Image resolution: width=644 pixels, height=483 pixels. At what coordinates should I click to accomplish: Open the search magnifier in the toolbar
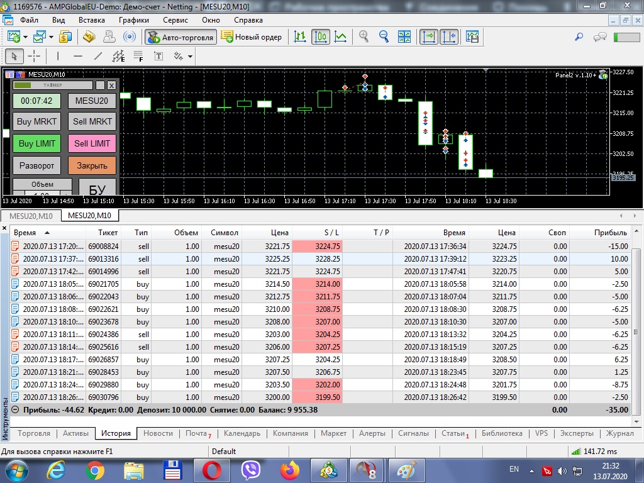point(579,37)
